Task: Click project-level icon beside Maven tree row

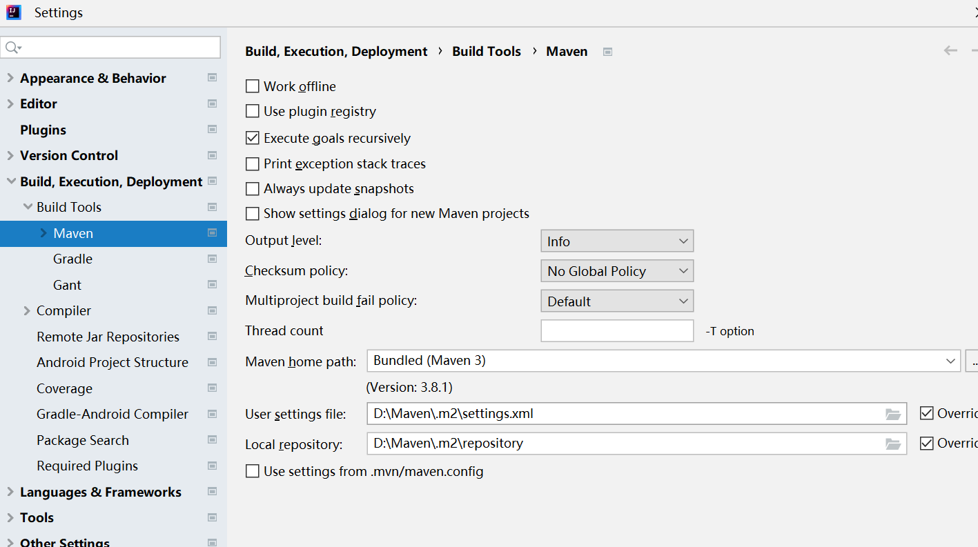Action: (213, 233)
